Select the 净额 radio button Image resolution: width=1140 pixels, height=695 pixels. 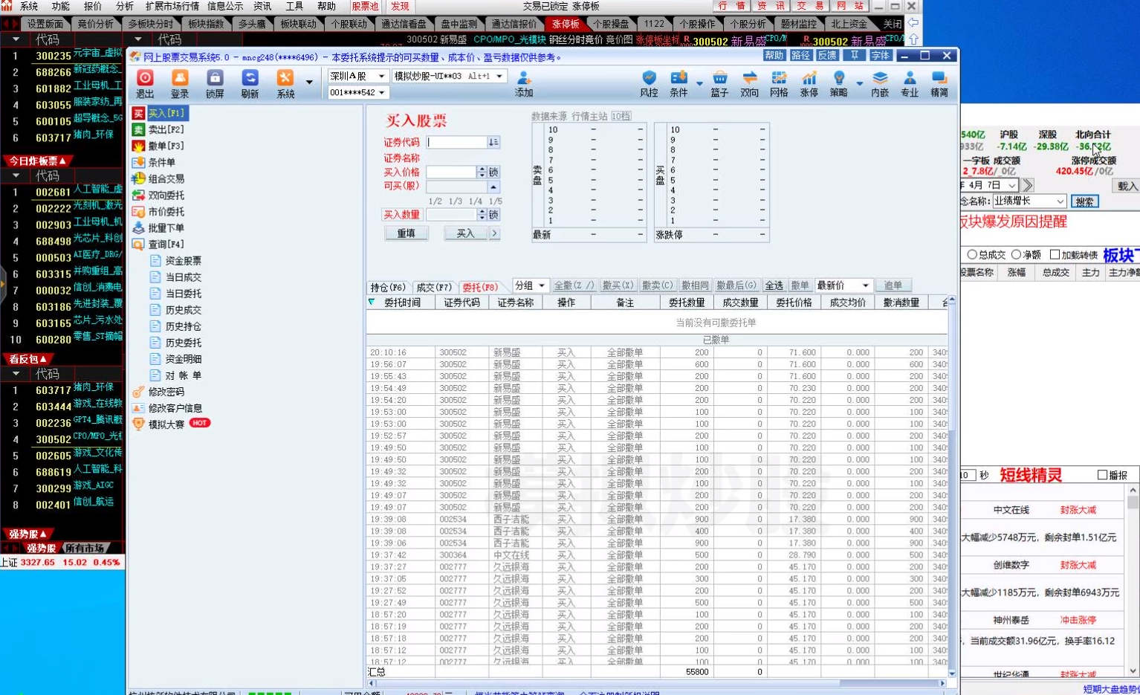1017,255
